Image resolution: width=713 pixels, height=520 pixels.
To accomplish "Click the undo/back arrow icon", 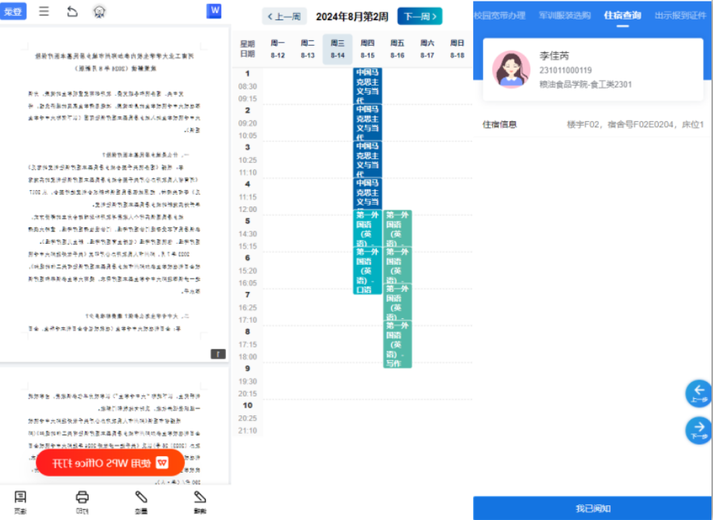I will click(x=72, y=11).
